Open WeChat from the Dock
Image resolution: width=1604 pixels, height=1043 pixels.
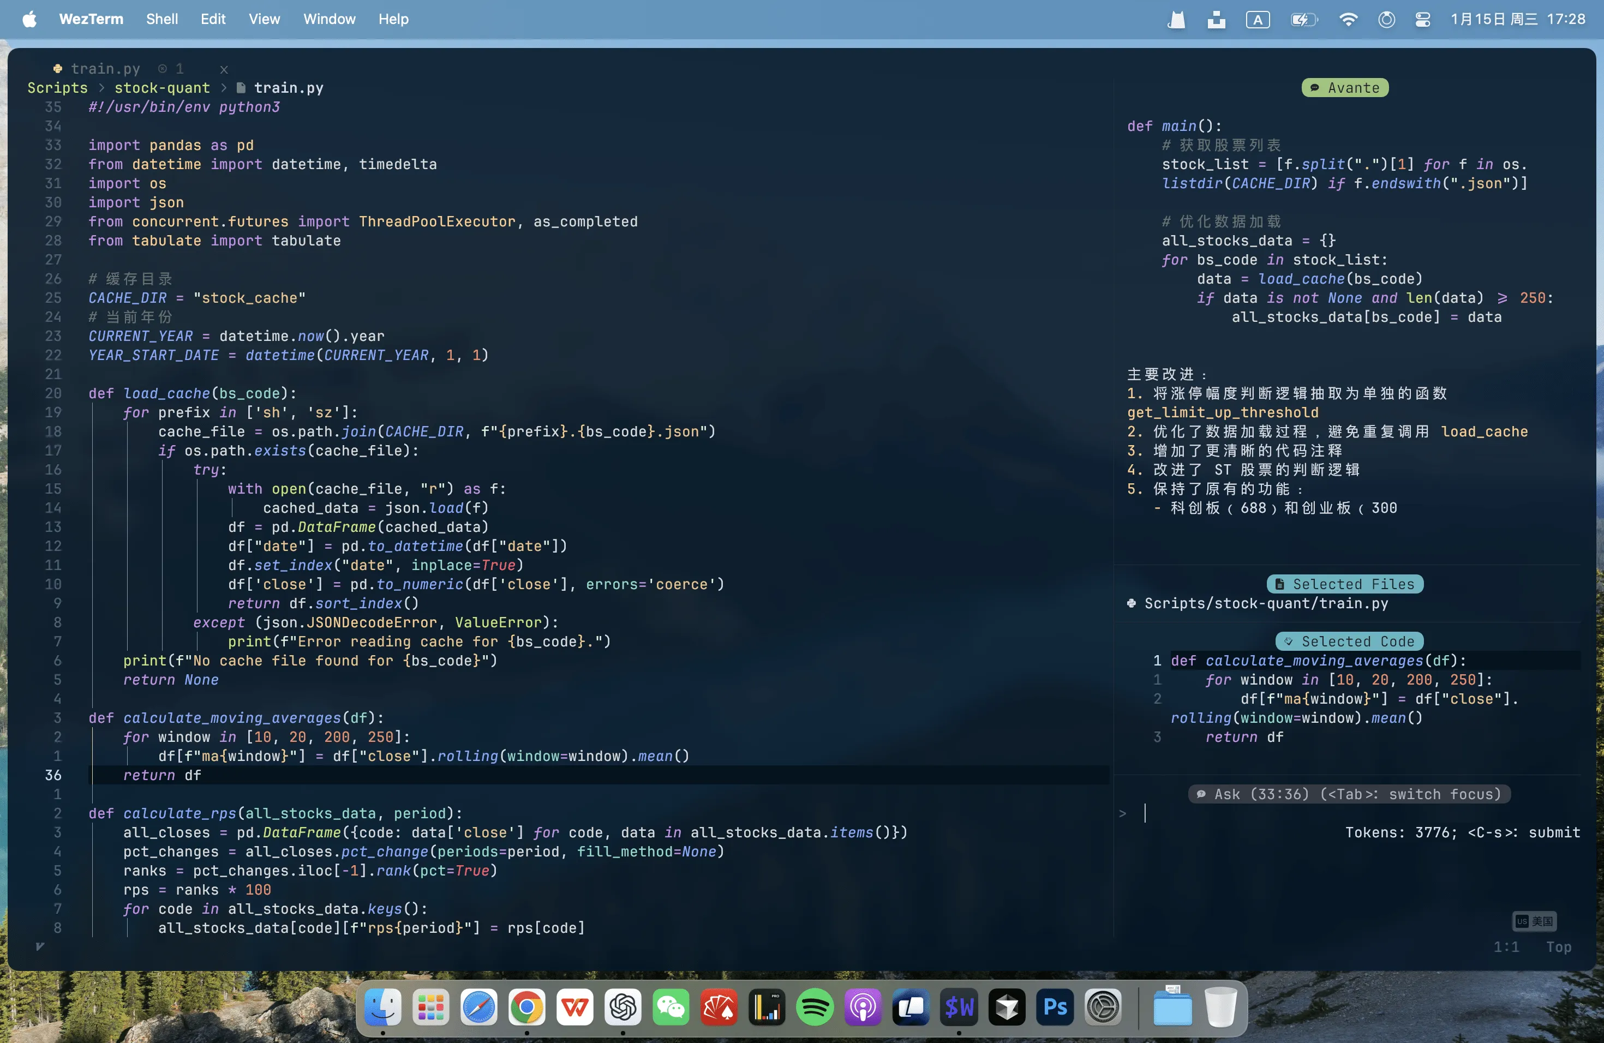pos(671,1008)
